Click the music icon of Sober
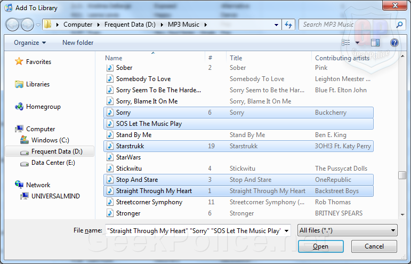Viewport: 411px width, 264px height. (x=110, y=68)
